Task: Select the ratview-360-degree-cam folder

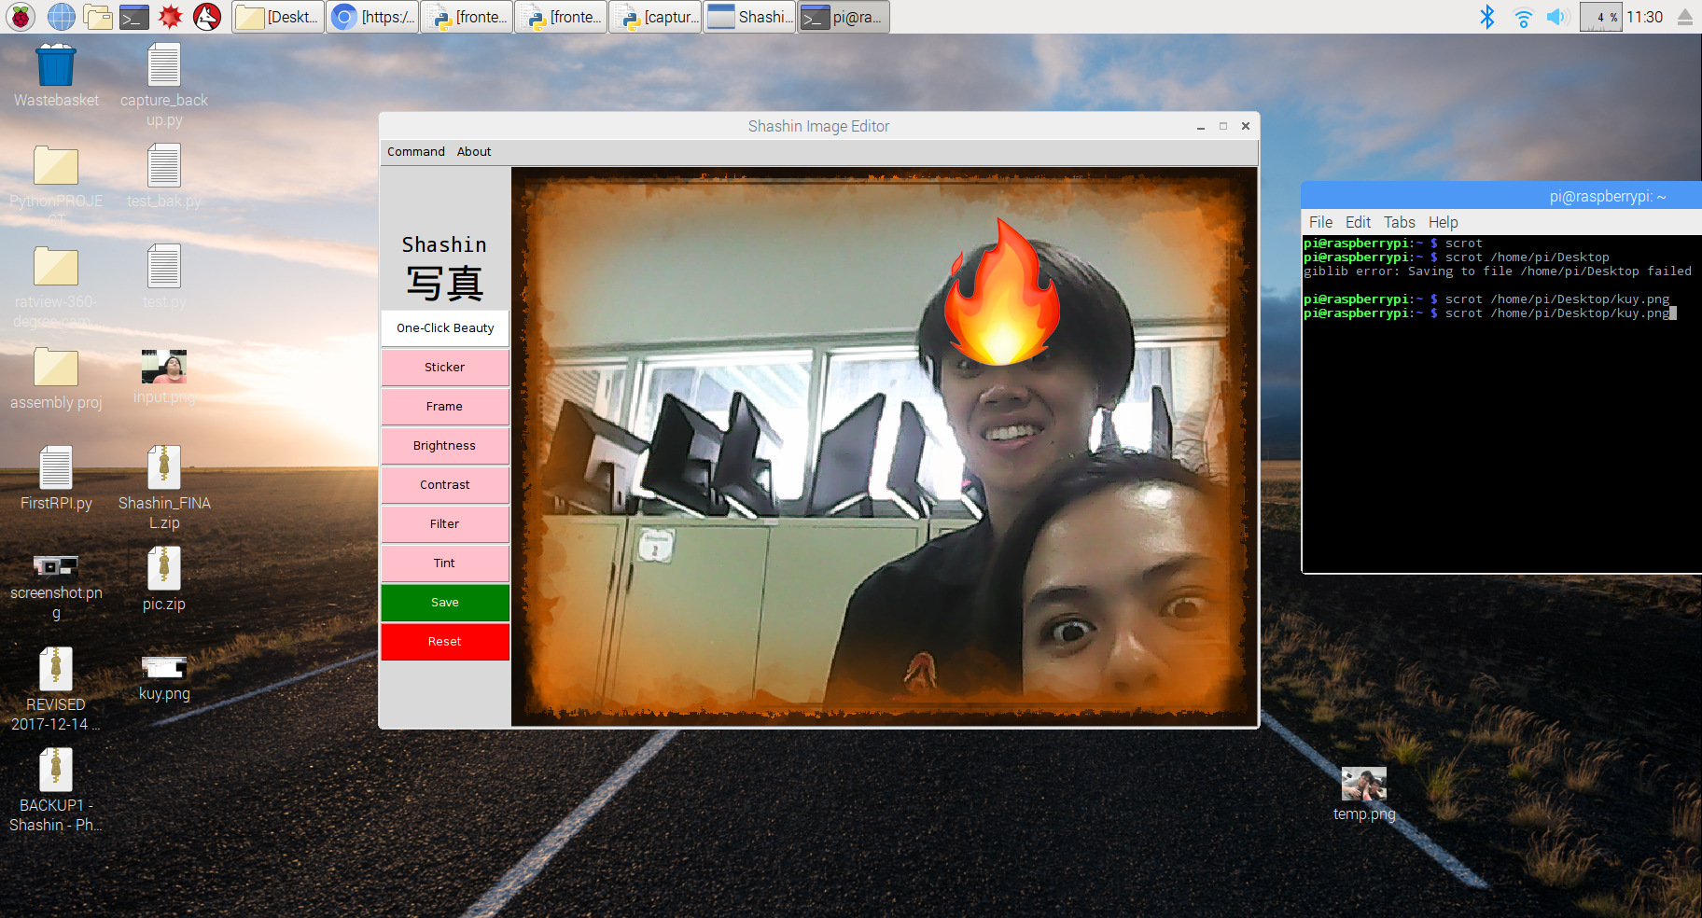Action: 56,286
